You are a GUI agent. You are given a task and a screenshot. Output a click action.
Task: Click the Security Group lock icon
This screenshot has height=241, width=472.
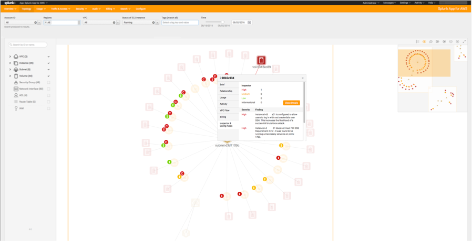(x=16, y=82)
